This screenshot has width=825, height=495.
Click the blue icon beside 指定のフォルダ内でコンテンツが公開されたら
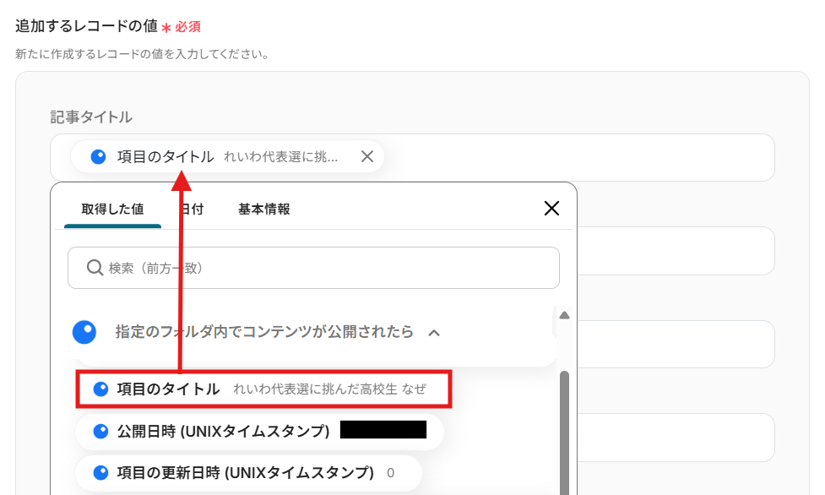point(84,332)
